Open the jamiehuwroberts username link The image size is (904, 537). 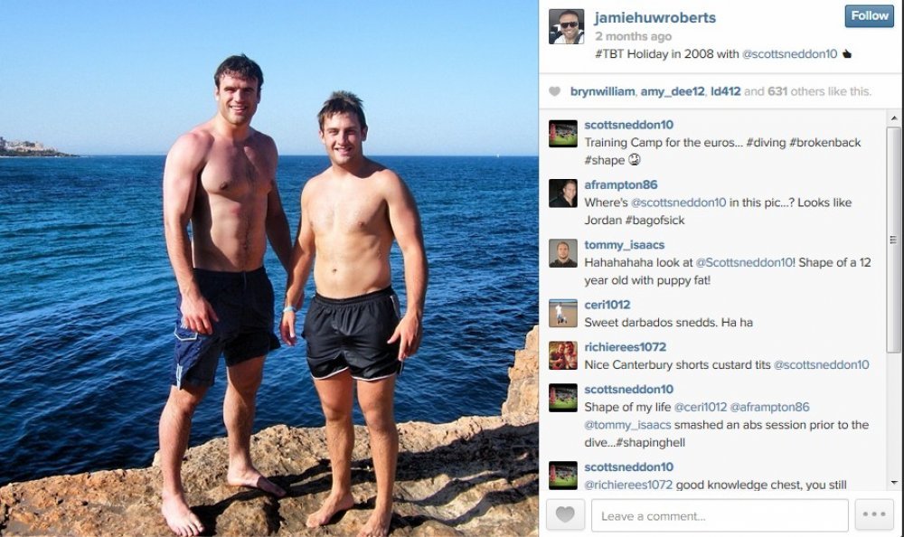coord(654,17)
